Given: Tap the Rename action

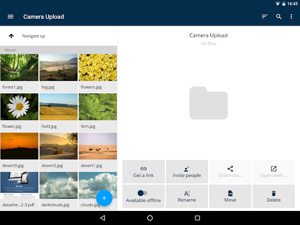Looking at the screenshot, I should 187,196.
